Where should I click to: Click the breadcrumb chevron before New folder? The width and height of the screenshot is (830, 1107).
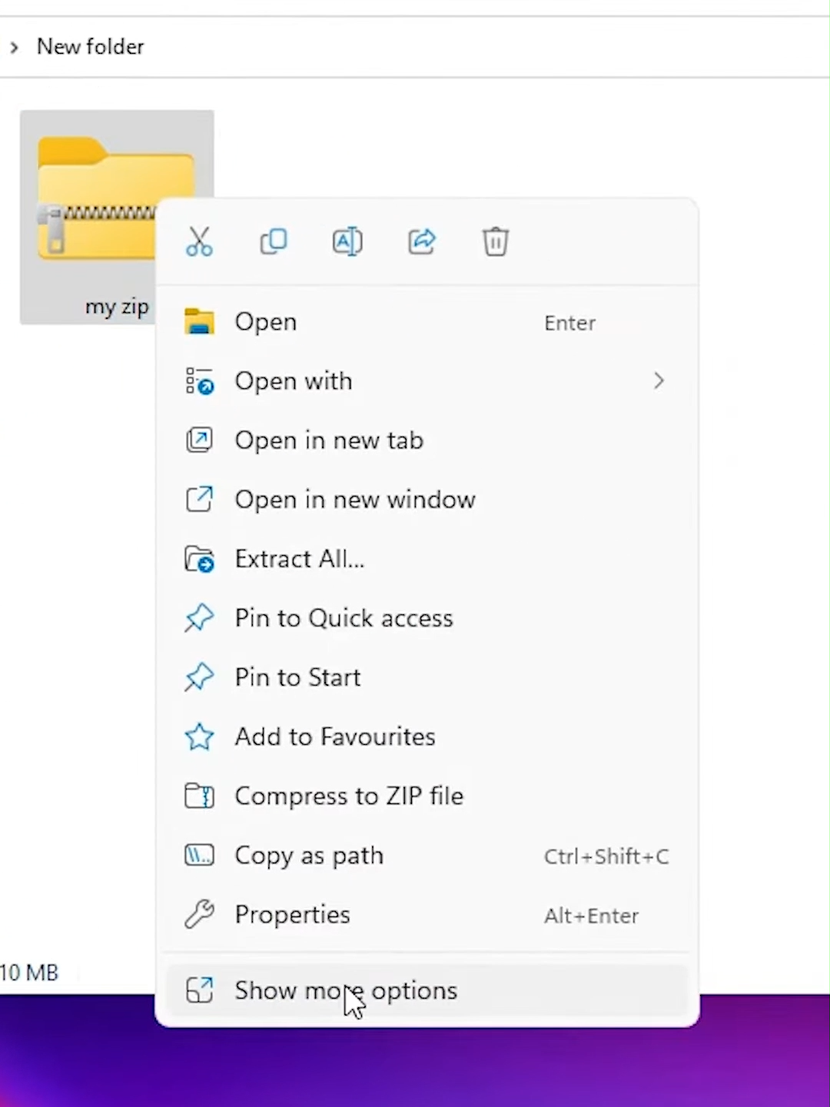(14, 48)
